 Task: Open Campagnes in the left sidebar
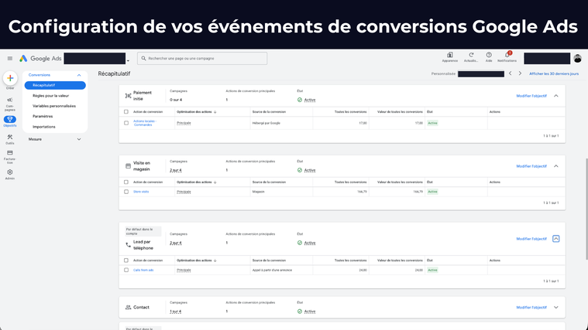click(10, 103)
